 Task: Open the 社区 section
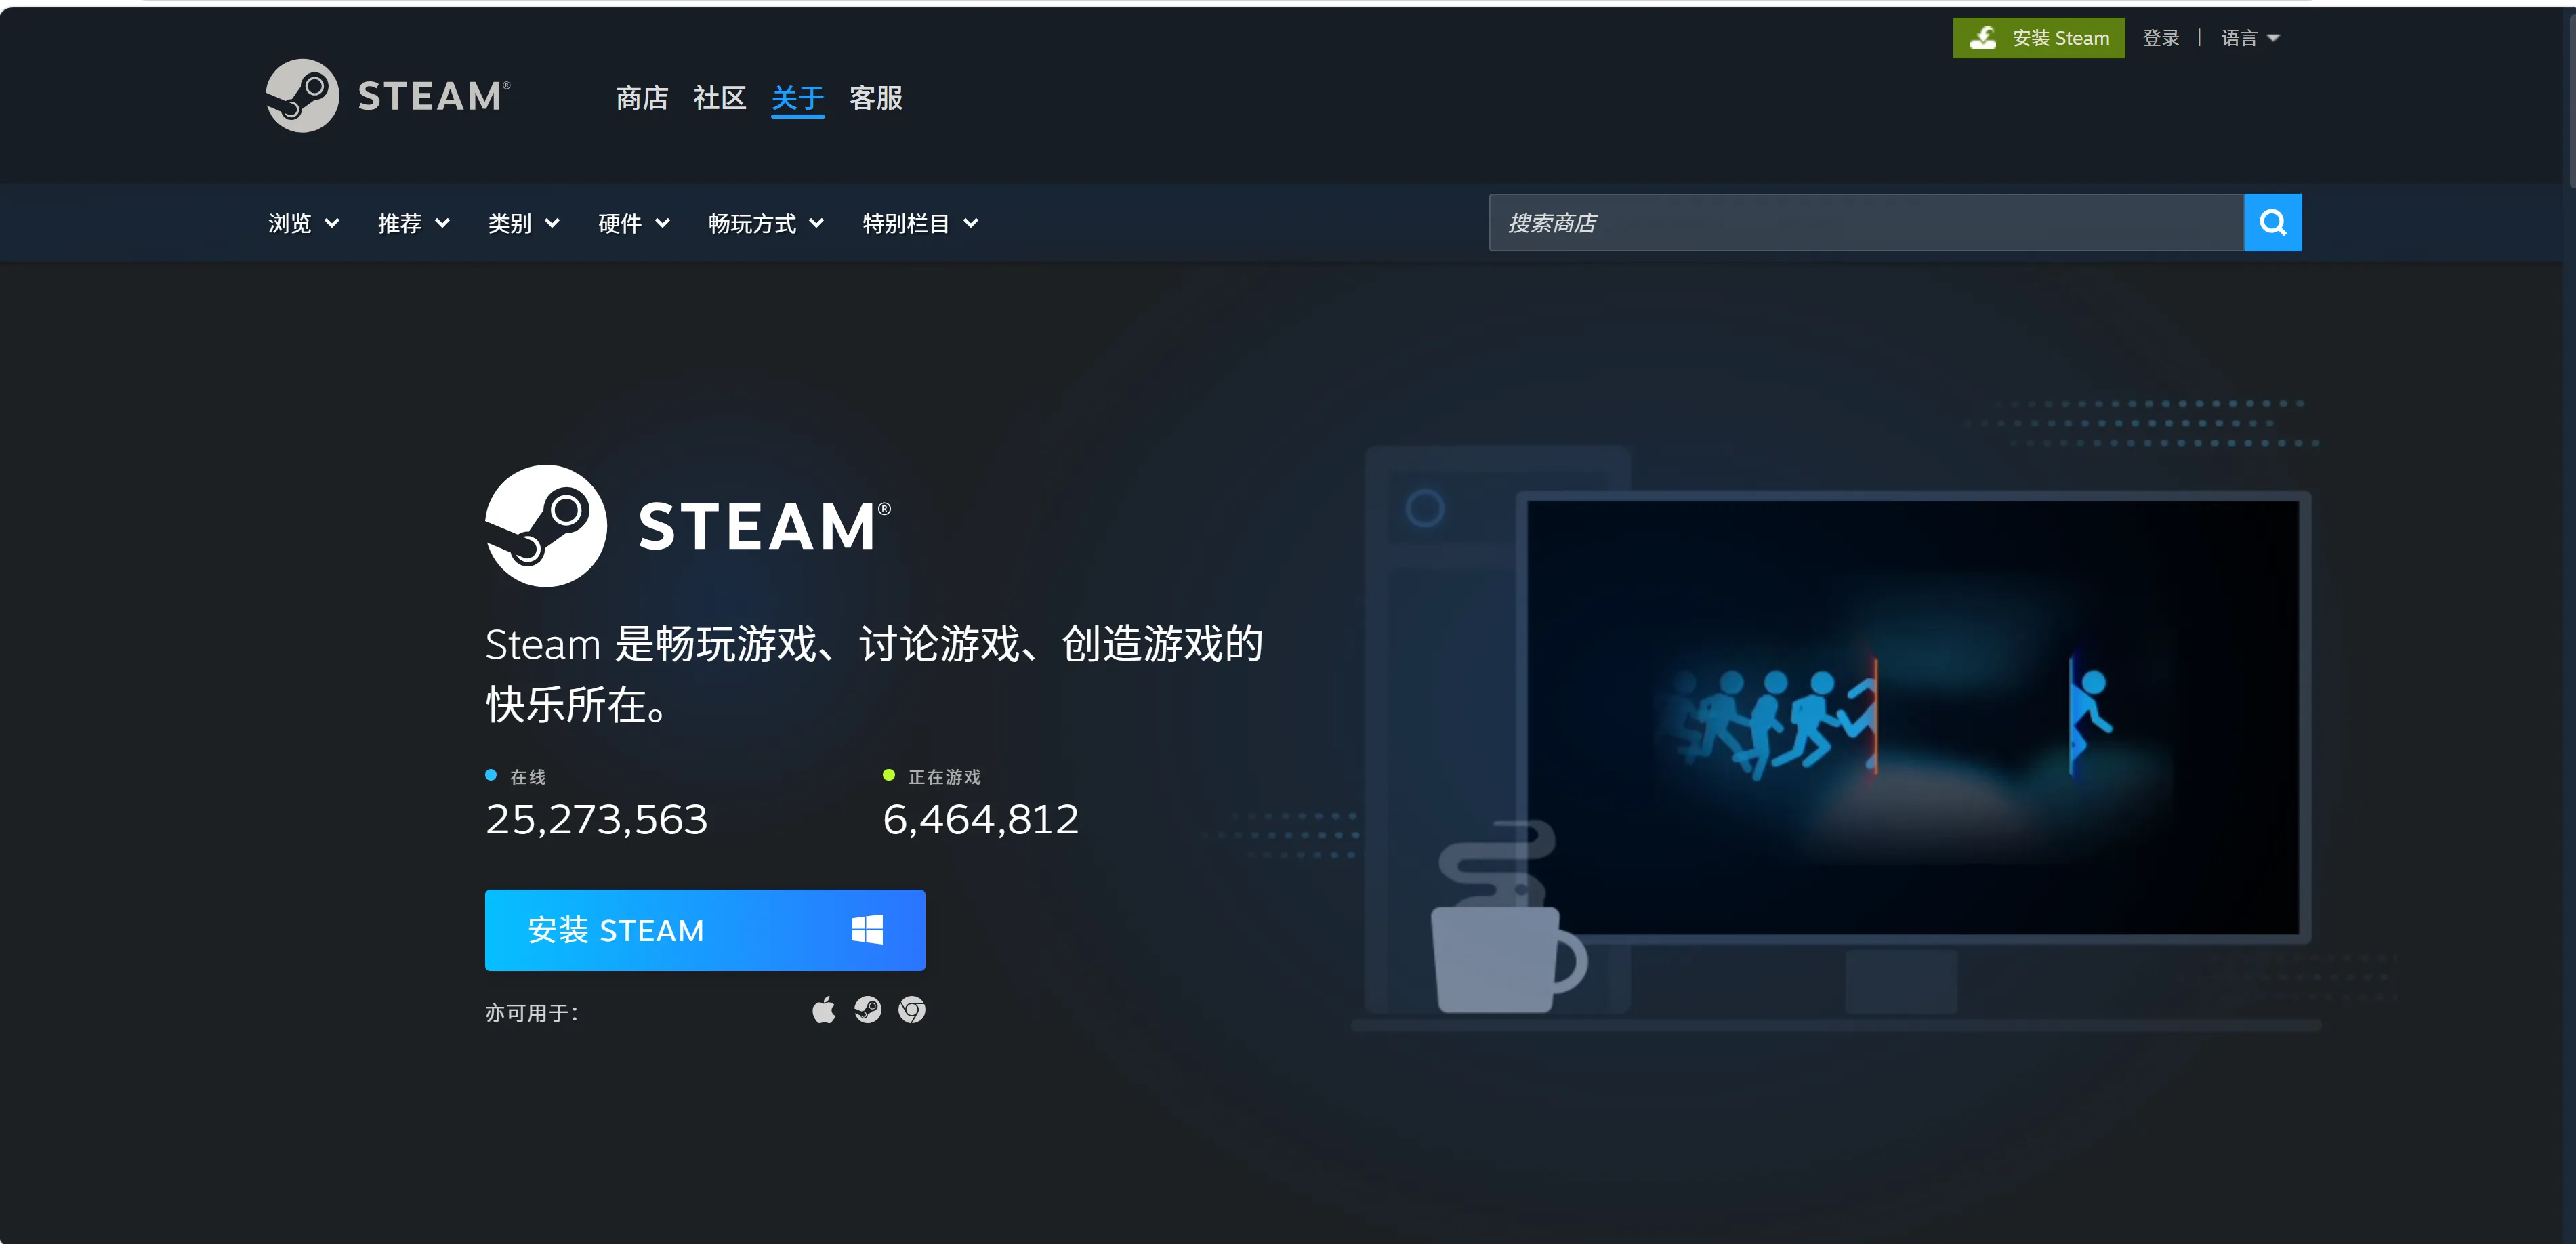point(719,98)
